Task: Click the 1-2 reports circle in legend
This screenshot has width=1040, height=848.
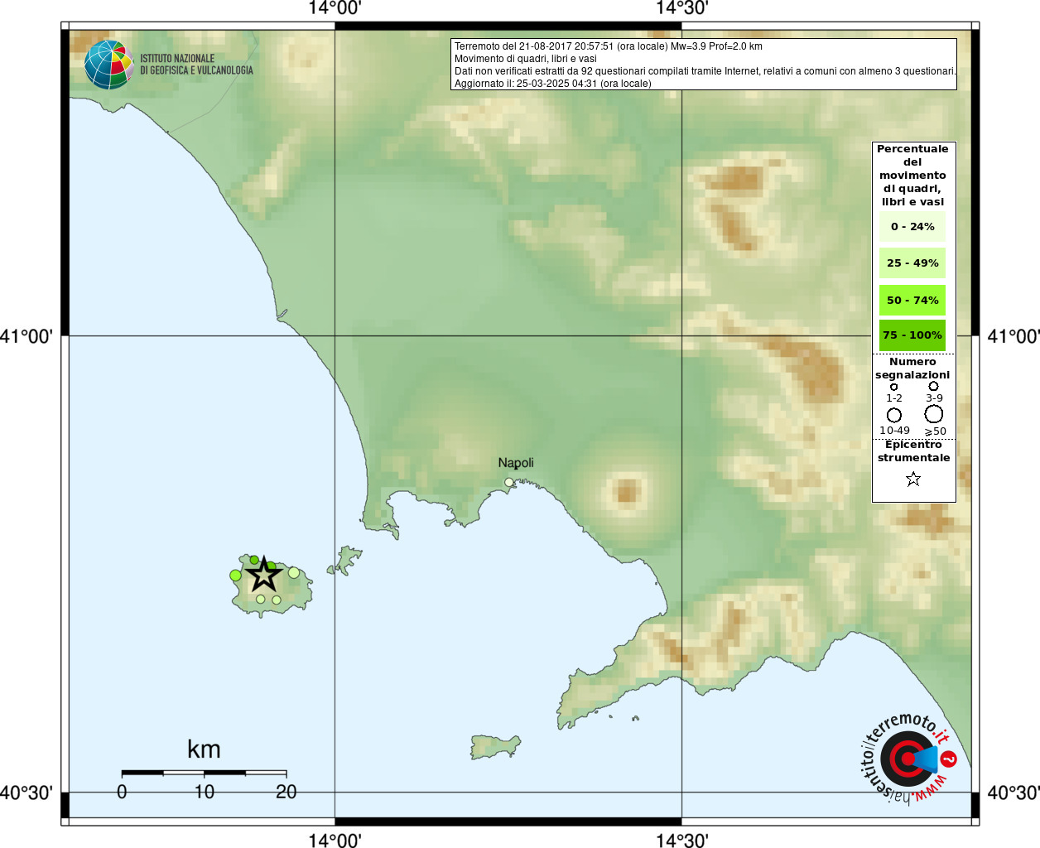Action: coord(894,387)
